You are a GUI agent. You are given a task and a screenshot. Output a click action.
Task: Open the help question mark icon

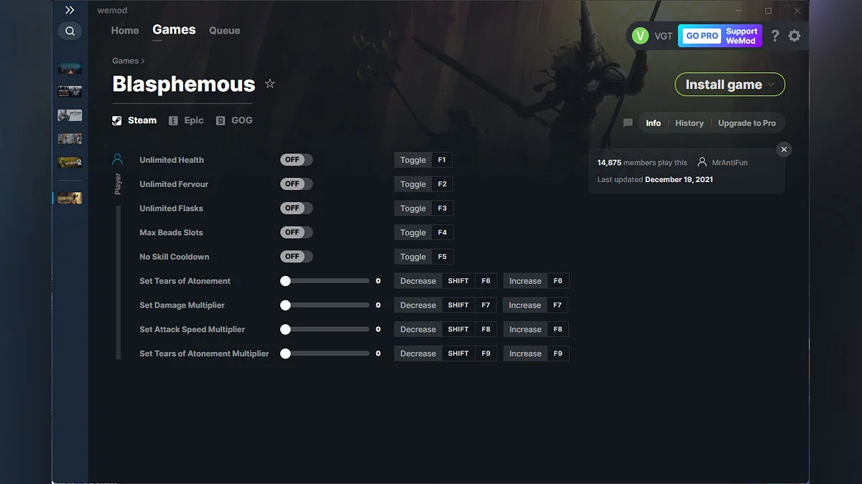(x=774, y=36)
